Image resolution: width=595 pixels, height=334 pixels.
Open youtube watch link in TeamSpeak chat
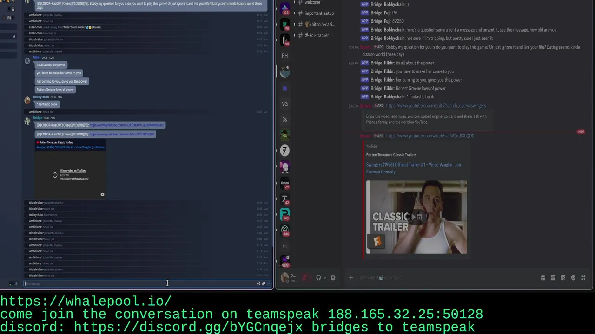122,134
